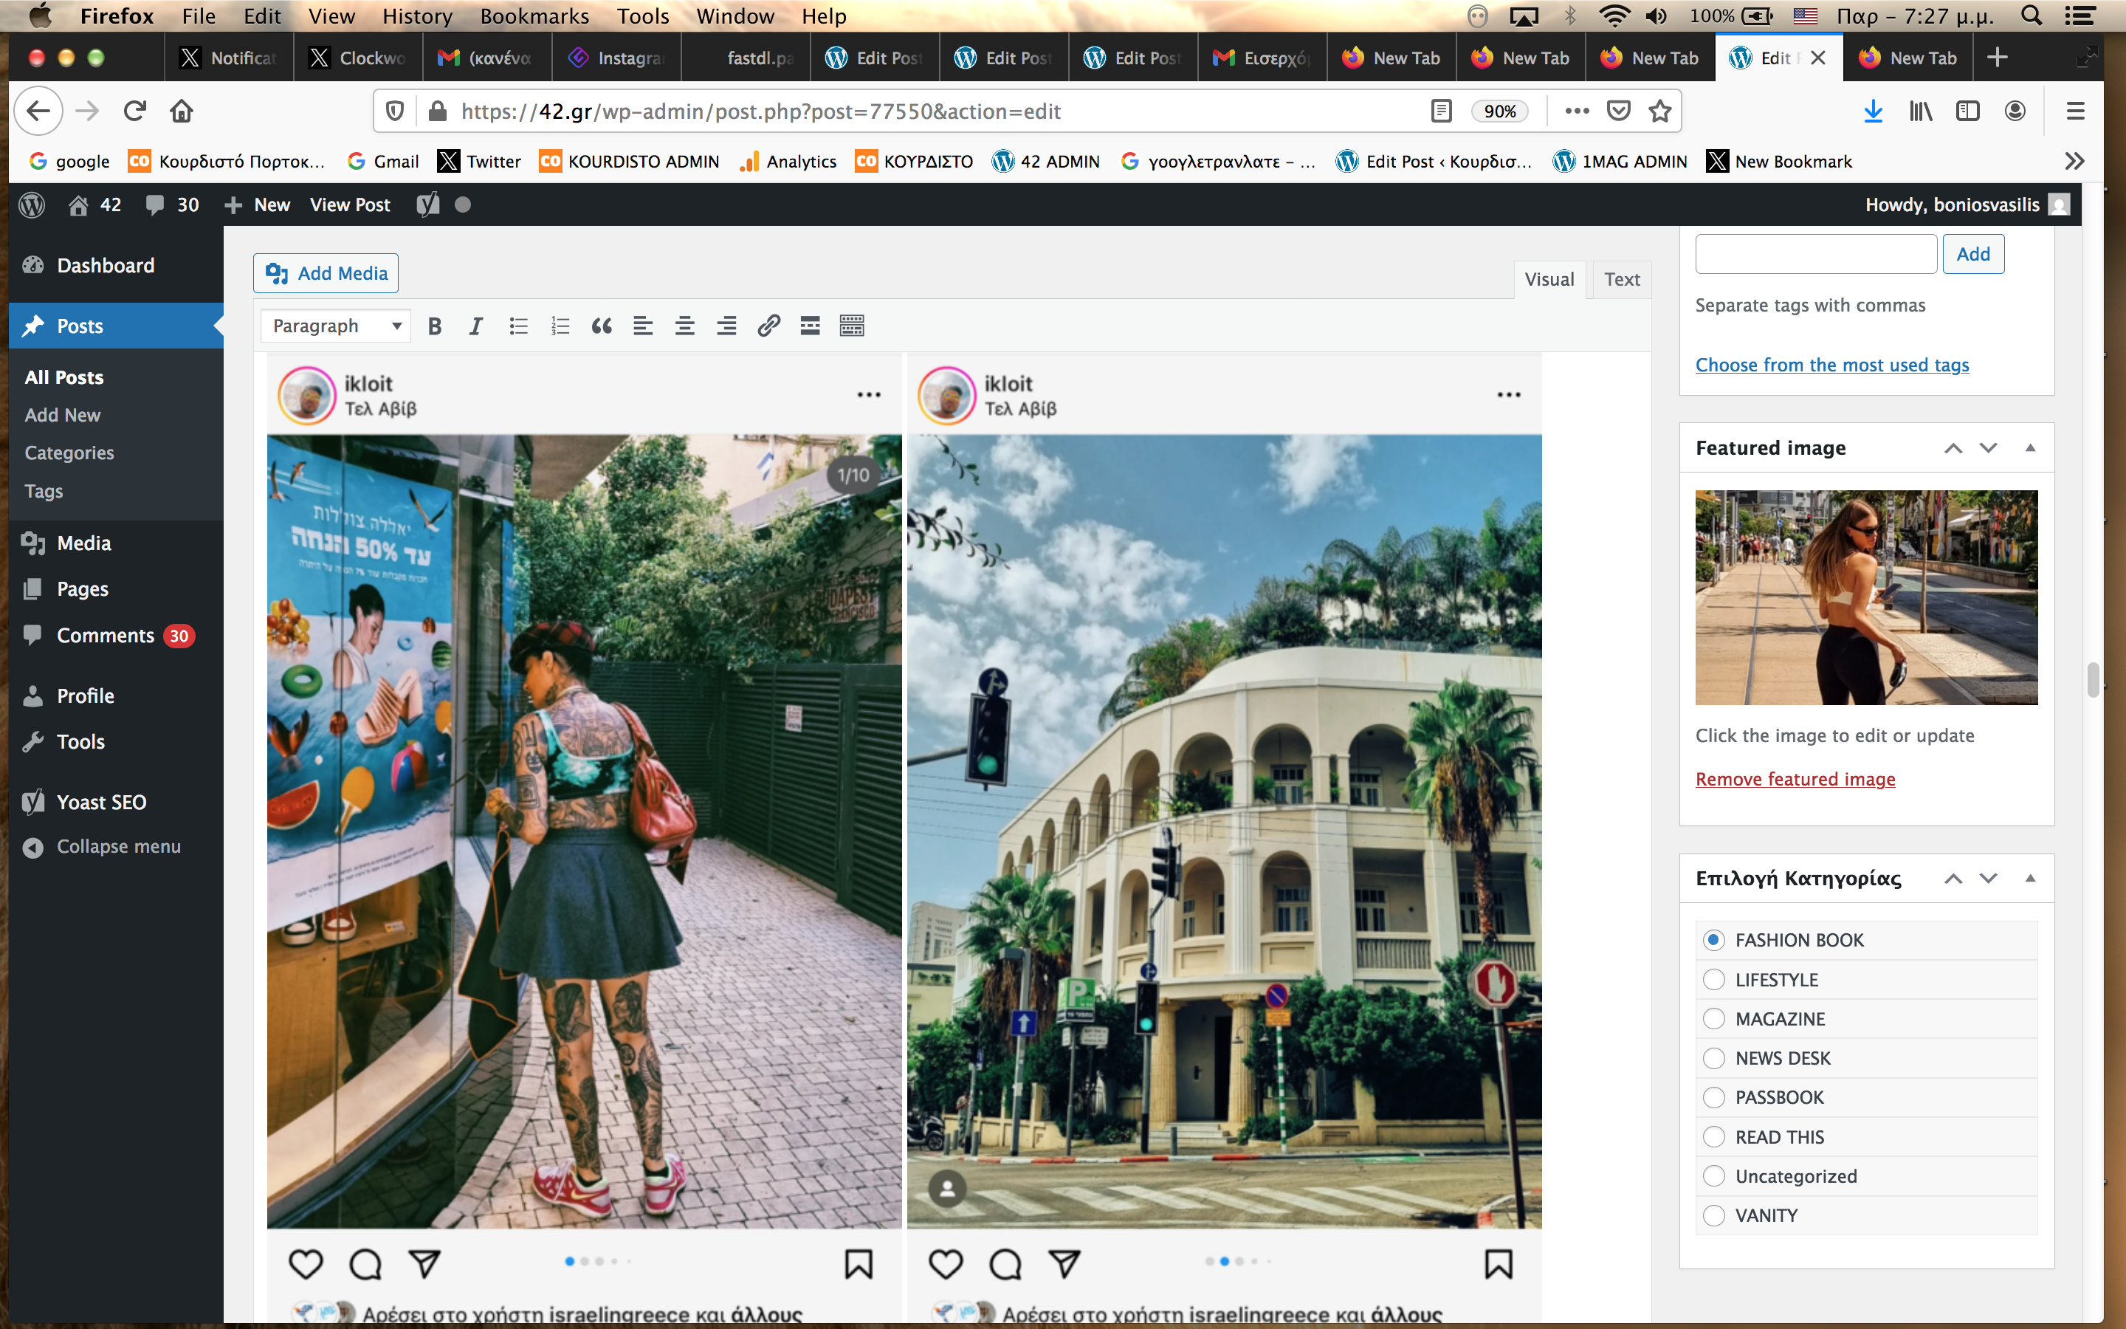
Task: Insert Read More tag icon
Action: [810, 326]
